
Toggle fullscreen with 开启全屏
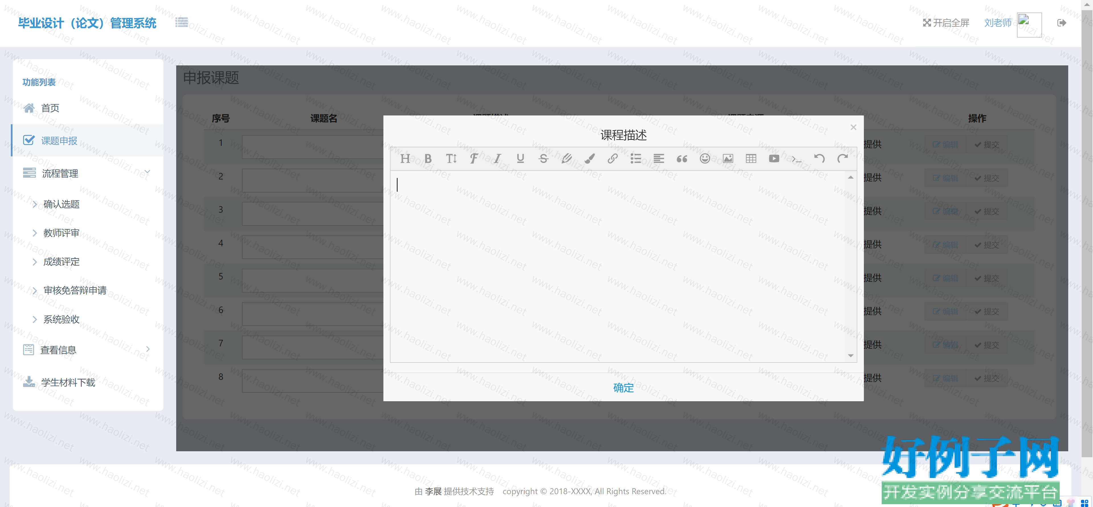point(946,23)
